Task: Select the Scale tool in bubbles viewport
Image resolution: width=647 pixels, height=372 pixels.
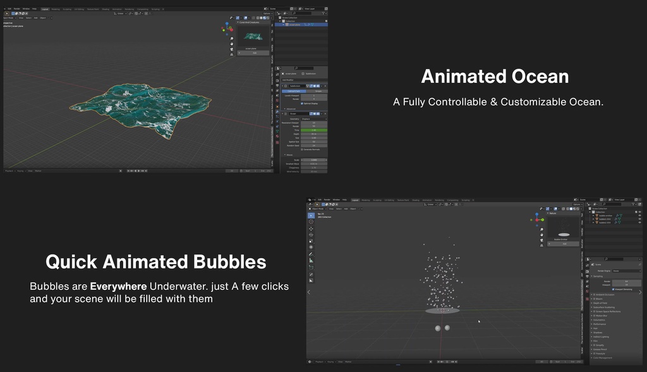Action: tap(311, 241)
